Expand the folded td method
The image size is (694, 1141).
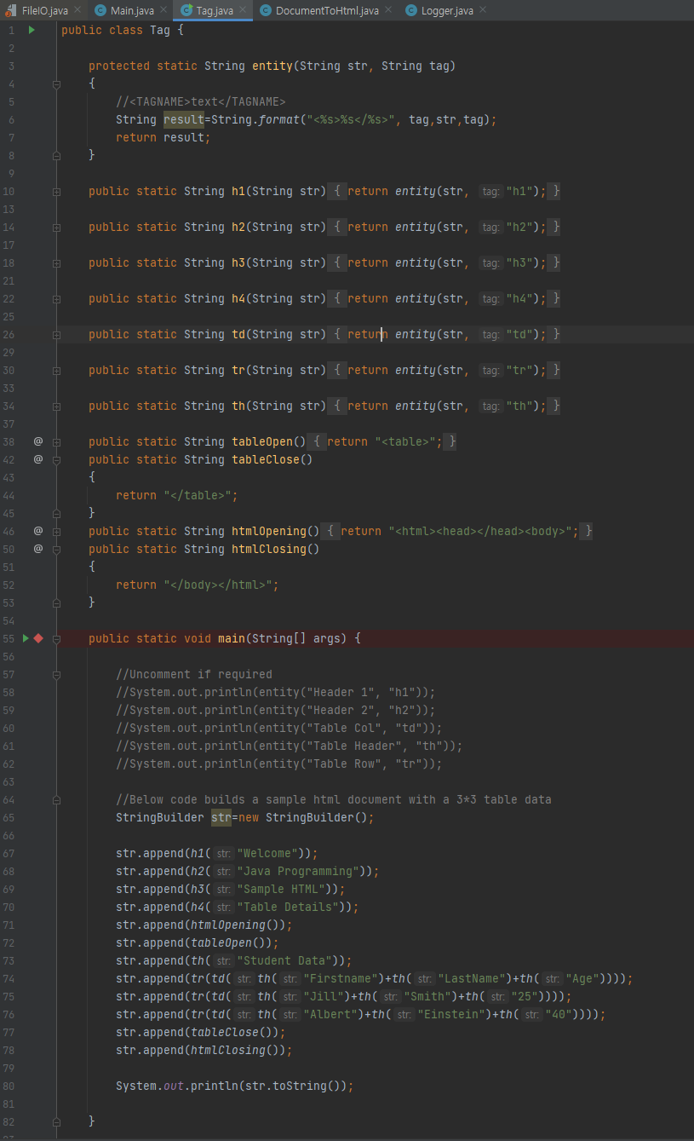click(x=56, y=334)
